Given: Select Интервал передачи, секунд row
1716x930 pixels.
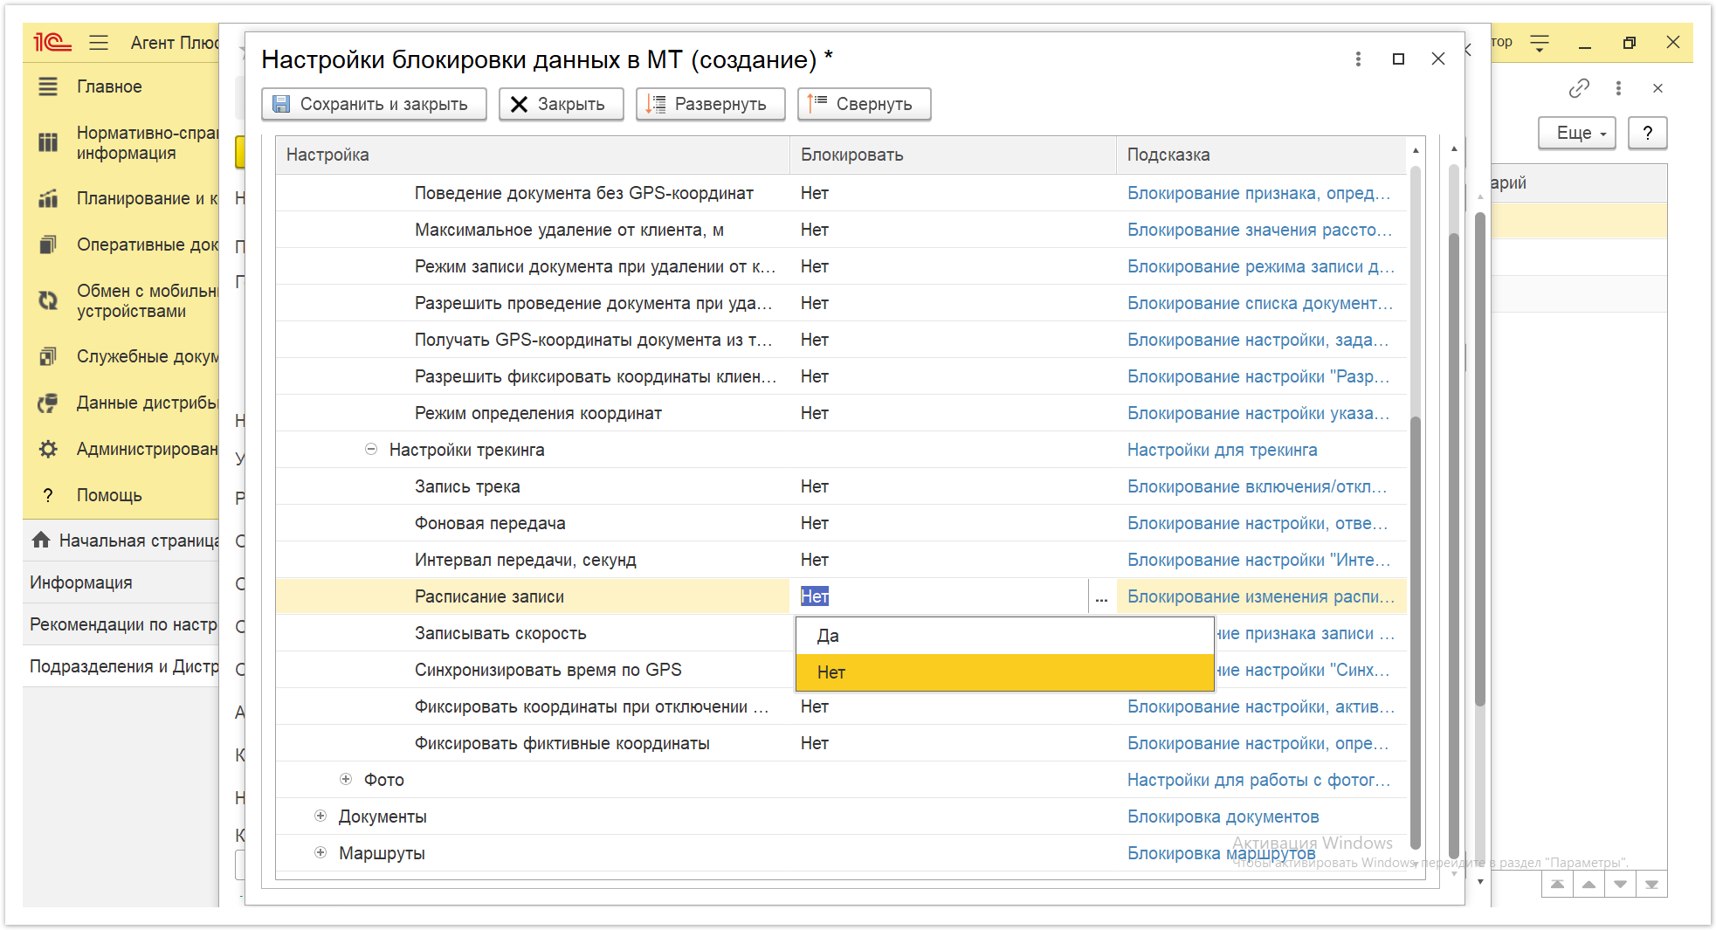Looking at the screenshot, I should (x=841, y=560).
